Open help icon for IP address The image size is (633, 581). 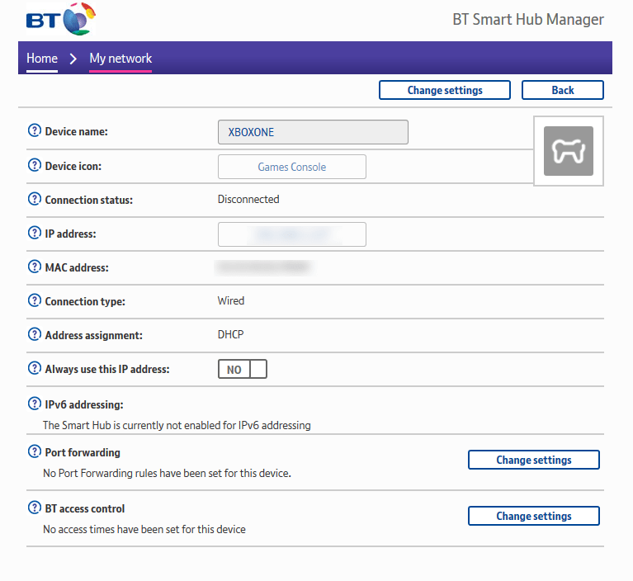(35, 233)
